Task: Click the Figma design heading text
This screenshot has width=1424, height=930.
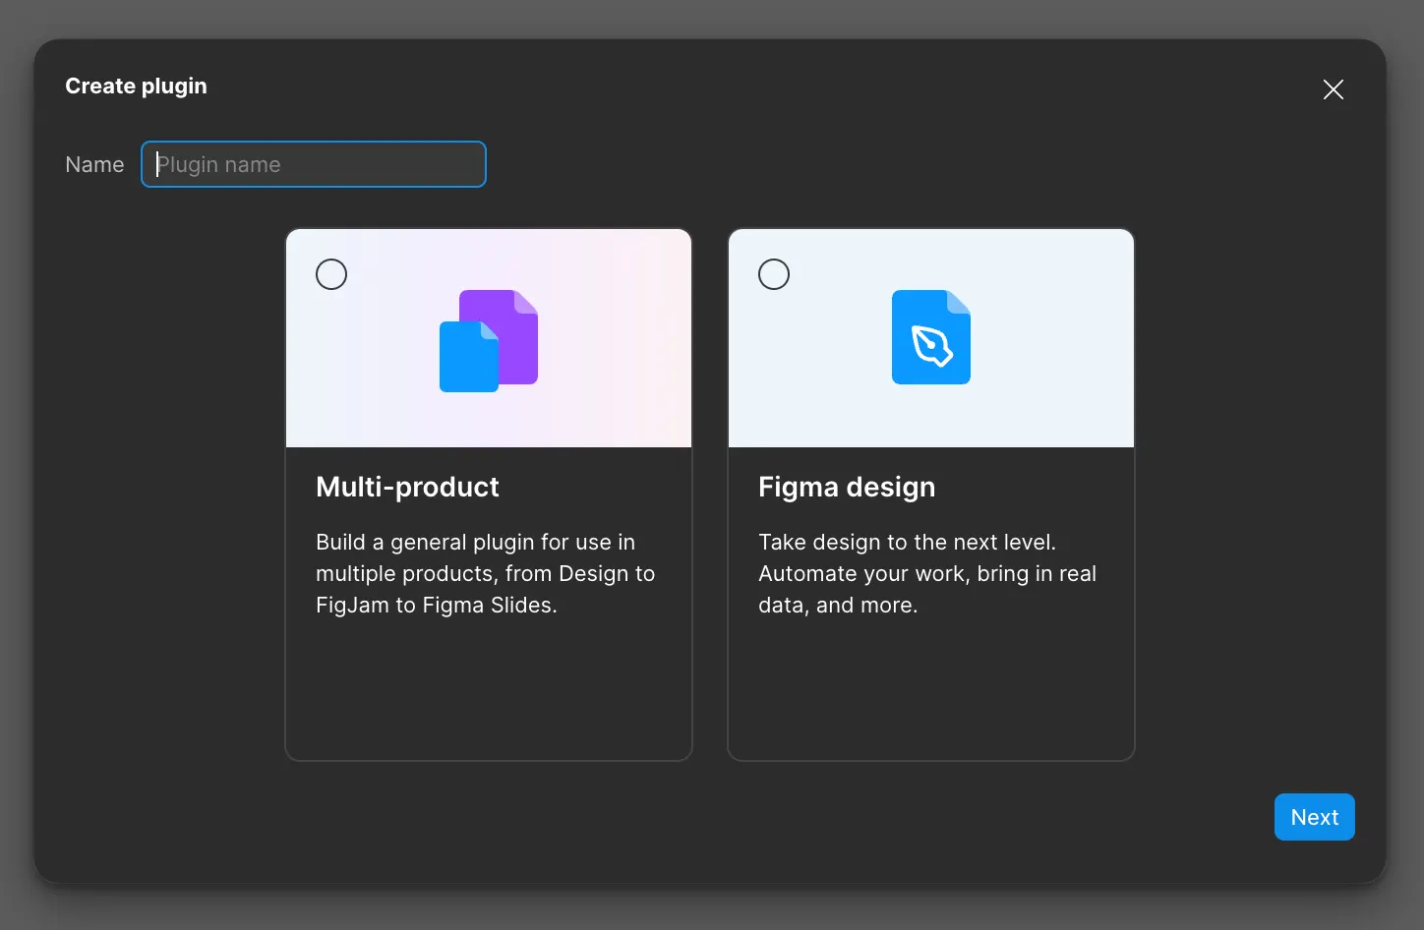Action: coord(846,487)
